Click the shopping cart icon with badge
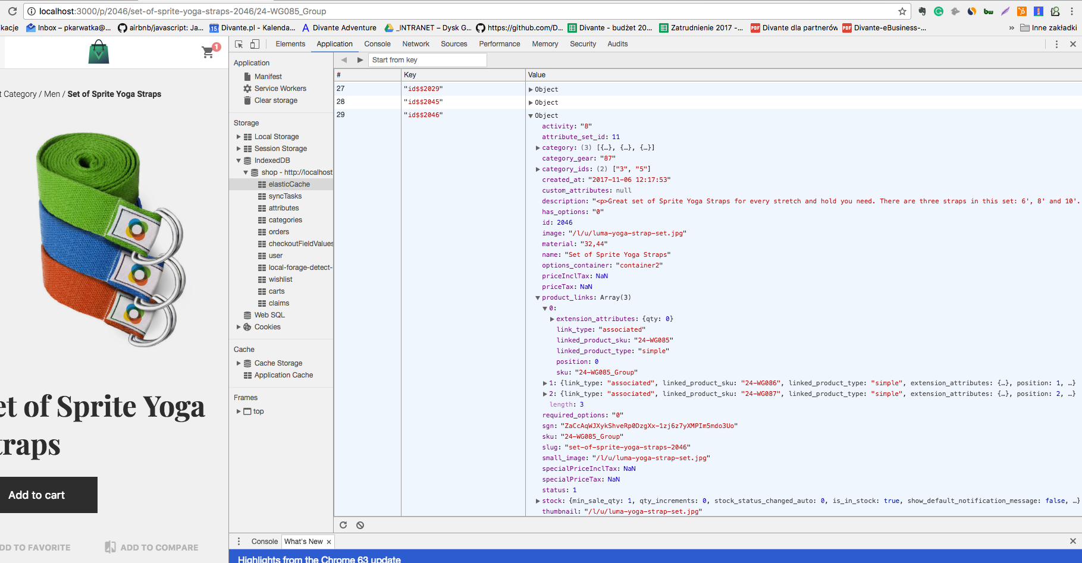Image resolution: width=1082 pixels, height=563 pixels. pos(208,52)
